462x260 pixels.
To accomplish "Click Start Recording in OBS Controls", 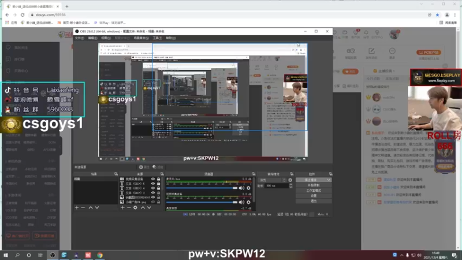I will pyautogui.click(x=314, y=185).
